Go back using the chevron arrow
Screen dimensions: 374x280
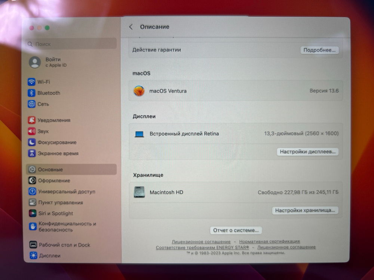tap(131, 27)
